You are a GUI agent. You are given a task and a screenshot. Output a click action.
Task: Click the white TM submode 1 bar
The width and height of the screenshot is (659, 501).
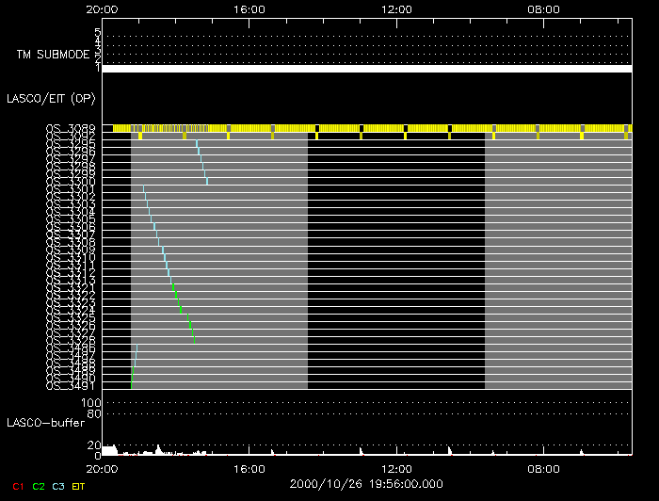pyautogui.click(x=366, y=69)
